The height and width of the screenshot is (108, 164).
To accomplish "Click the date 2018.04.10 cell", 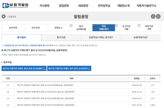I will [x=137, y=98].
